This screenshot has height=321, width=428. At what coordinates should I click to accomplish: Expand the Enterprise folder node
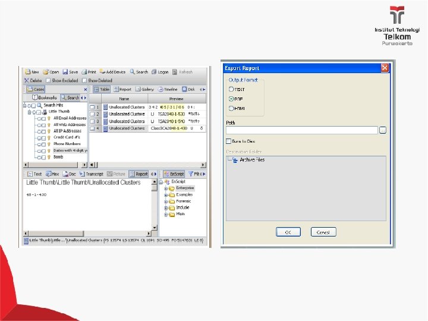click(166, 188)
